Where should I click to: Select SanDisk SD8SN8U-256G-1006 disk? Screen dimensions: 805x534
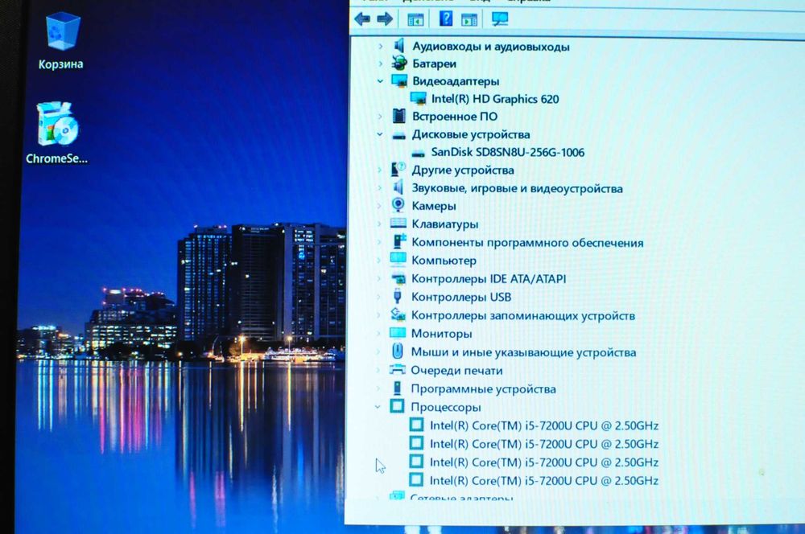tap(508, 152)
